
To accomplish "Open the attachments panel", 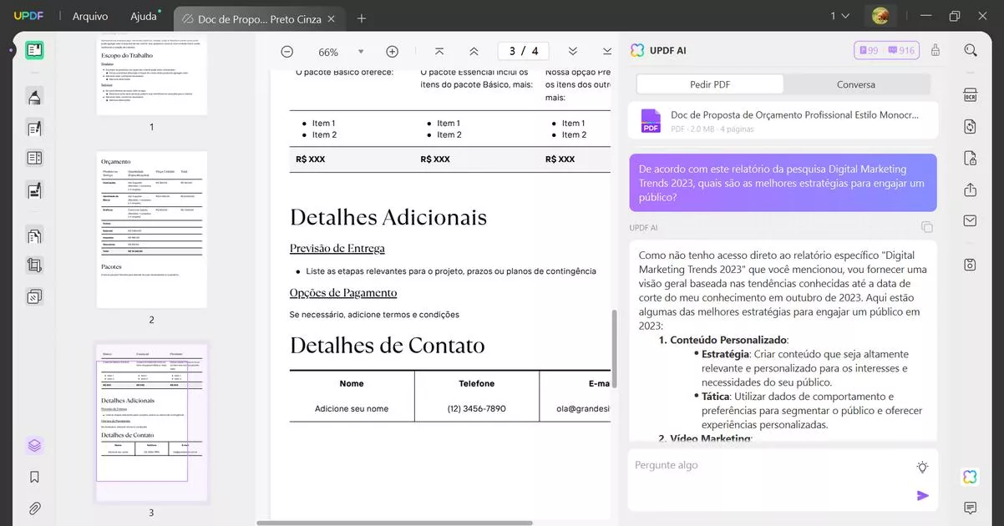I will point(34,508).
